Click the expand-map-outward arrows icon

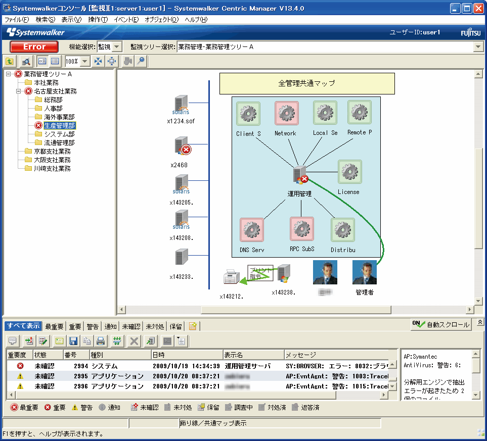[112, 61]
